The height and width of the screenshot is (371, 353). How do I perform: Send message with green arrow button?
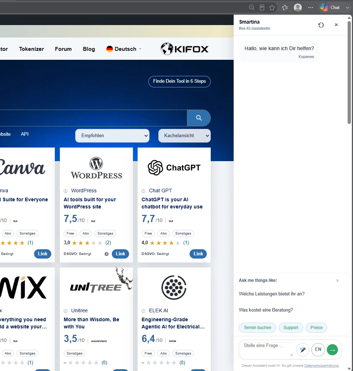tap(332, 350)
